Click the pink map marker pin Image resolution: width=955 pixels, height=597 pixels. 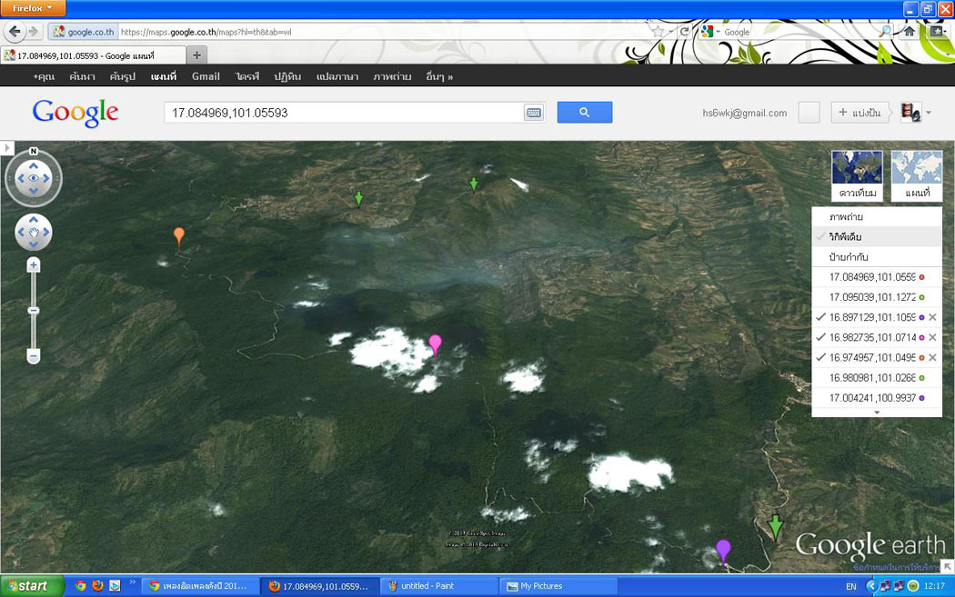pos(435,343)
